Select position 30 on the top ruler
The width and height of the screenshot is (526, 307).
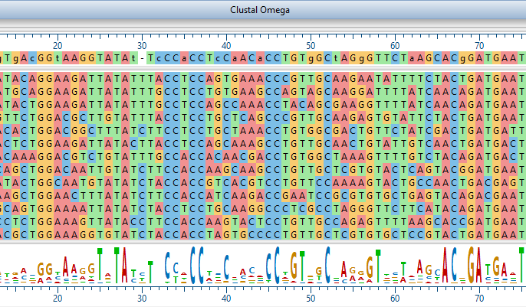tap(141, 45)
